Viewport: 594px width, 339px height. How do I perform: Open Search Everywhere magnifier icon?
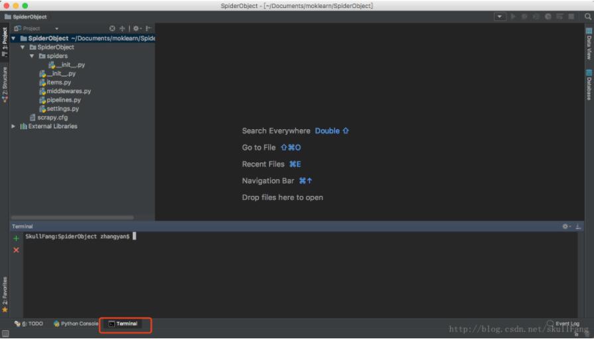point(587,17)
